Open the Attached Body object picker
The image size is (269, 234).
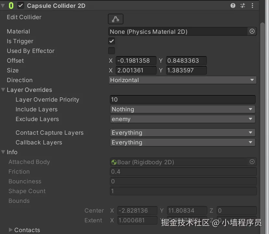[252, 162]
